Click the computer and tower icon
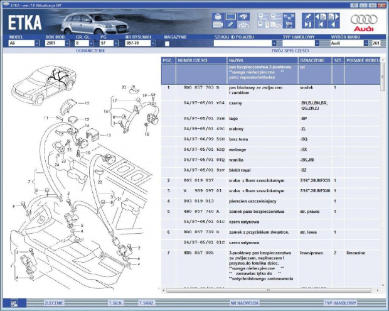Viewport: 389px width, 311px height. pyautogui.click(x=264, y=25)
